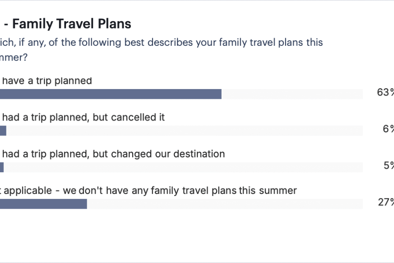Select the 'have a trip planned' label
Screen dimensions: 394x263
[47, 81]
